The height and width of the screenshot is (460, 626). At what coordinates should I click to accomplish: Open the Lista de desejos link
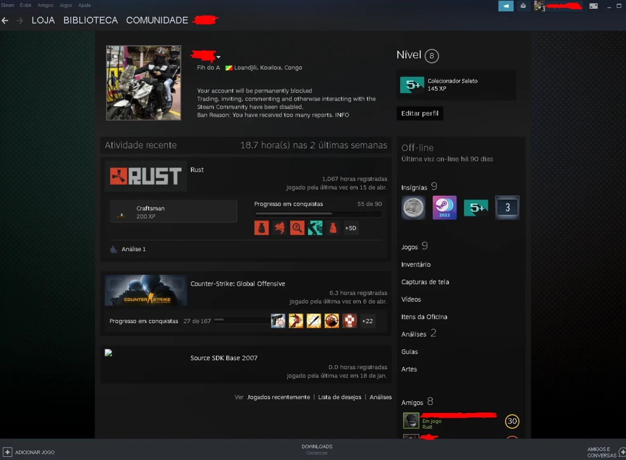tap(339, 397)
